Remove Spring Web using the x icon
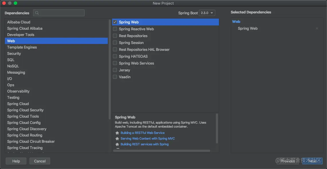Viewport: 327px width, 169px height. pos(317,29)
